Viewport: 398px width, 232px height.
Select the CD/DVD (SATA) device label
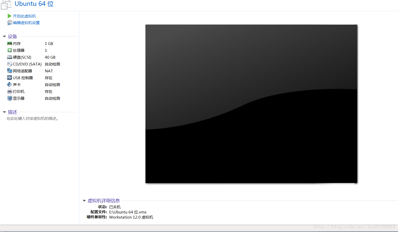pyautogui.click(x=27, y=64)
